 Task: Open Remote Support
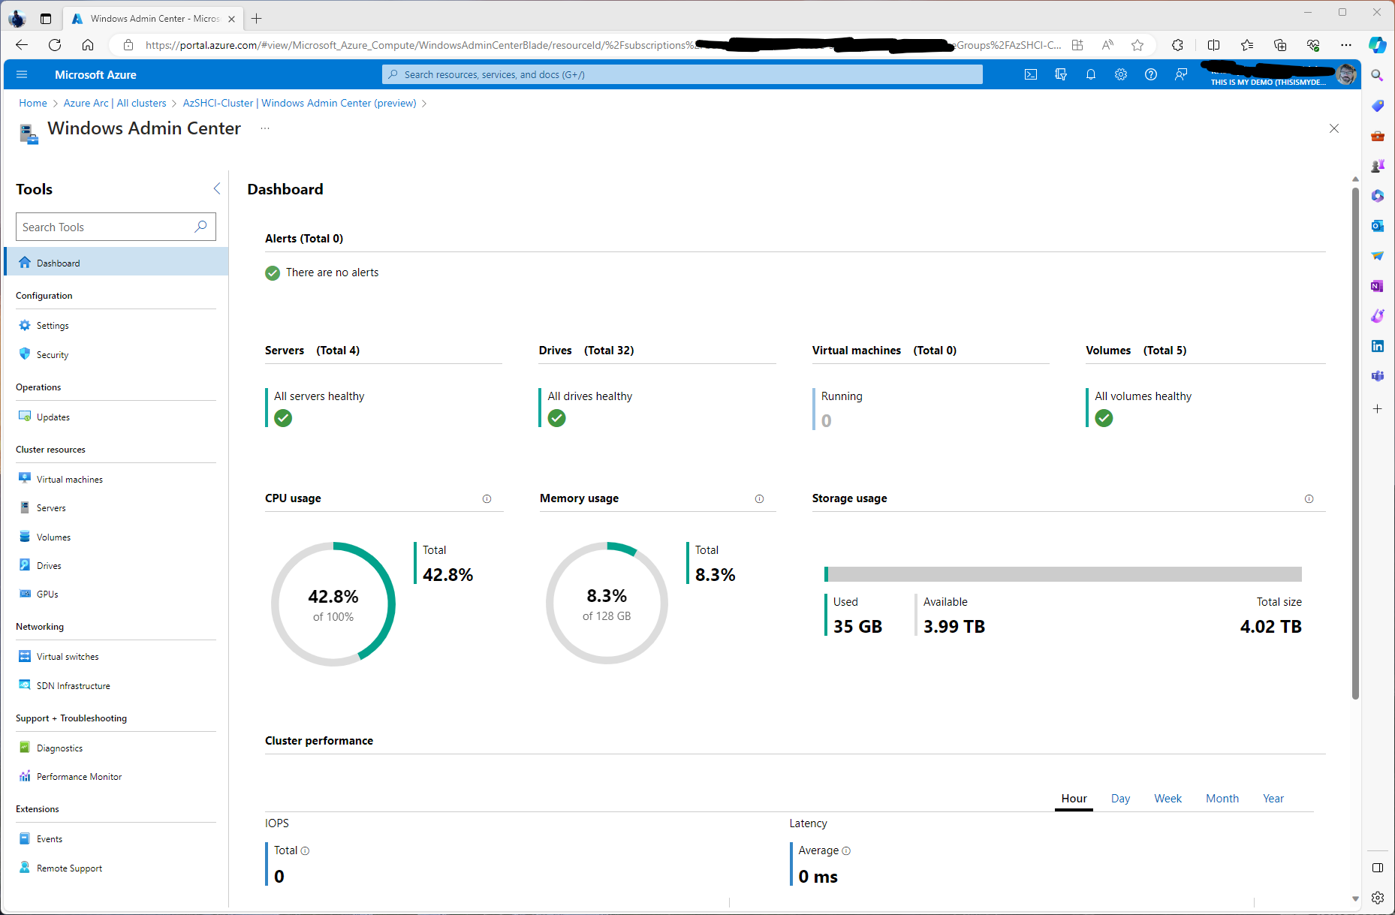69,868
